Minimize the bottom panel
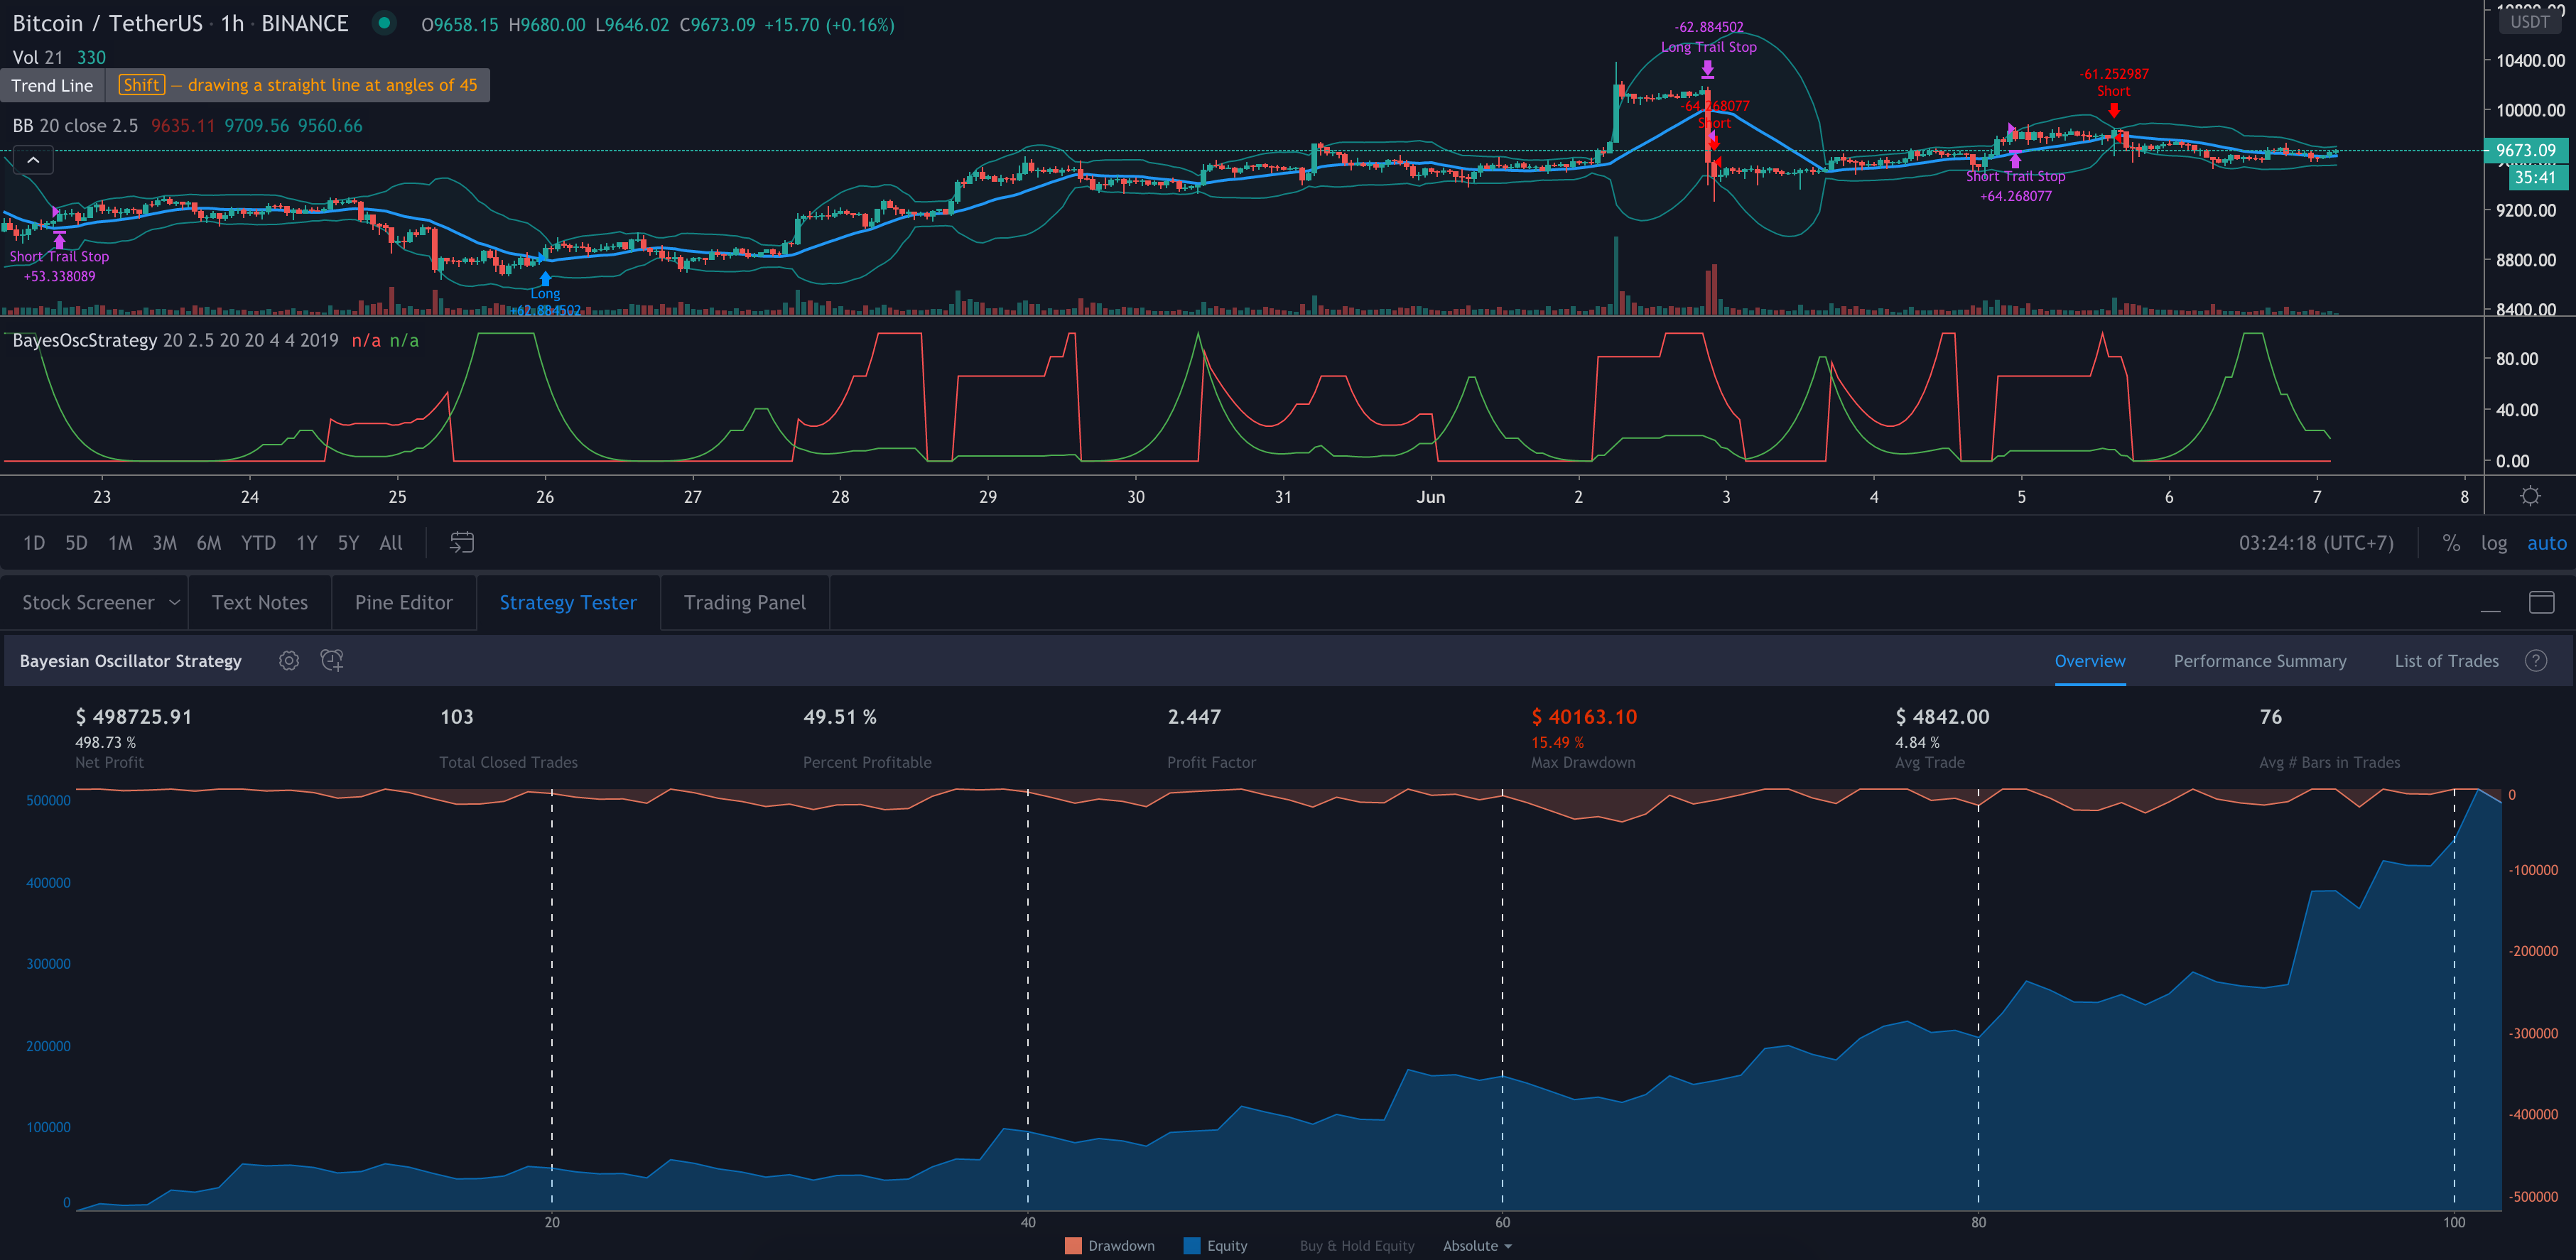 [2490, 603]
